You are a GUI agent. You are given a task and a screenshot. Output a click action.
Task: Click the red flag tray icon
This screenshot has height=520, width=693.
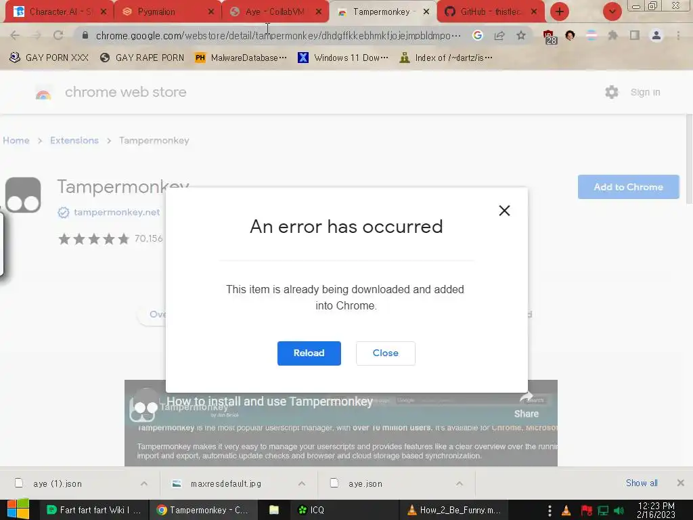point(587,511)
